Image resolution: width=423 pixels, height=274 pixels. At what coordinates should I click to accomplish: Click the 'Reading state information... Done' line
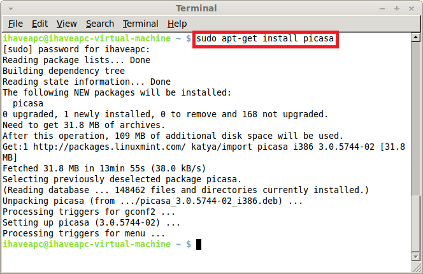[x=87, y=82]
